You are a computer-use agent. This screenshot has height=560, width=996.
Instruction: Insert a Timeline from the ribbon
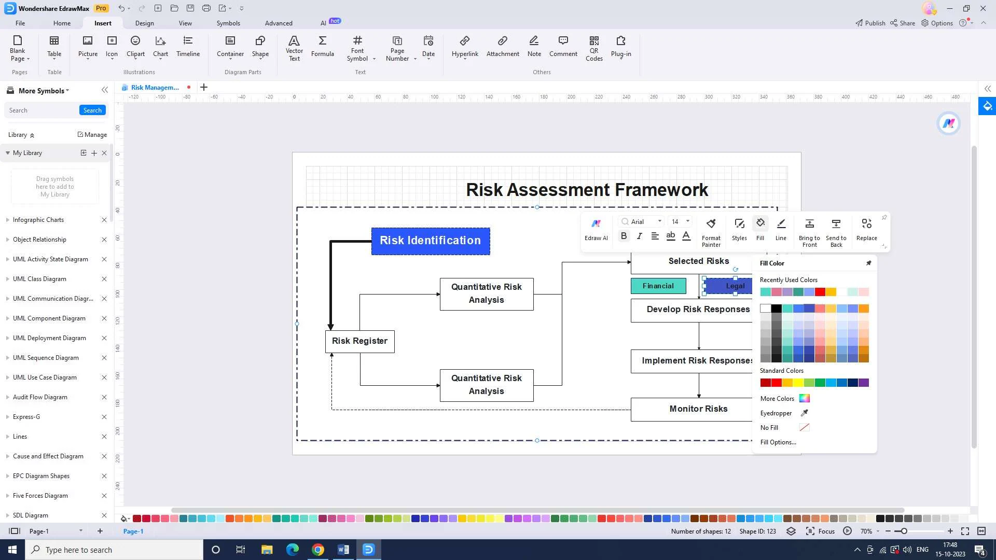(x=188, y=47)
